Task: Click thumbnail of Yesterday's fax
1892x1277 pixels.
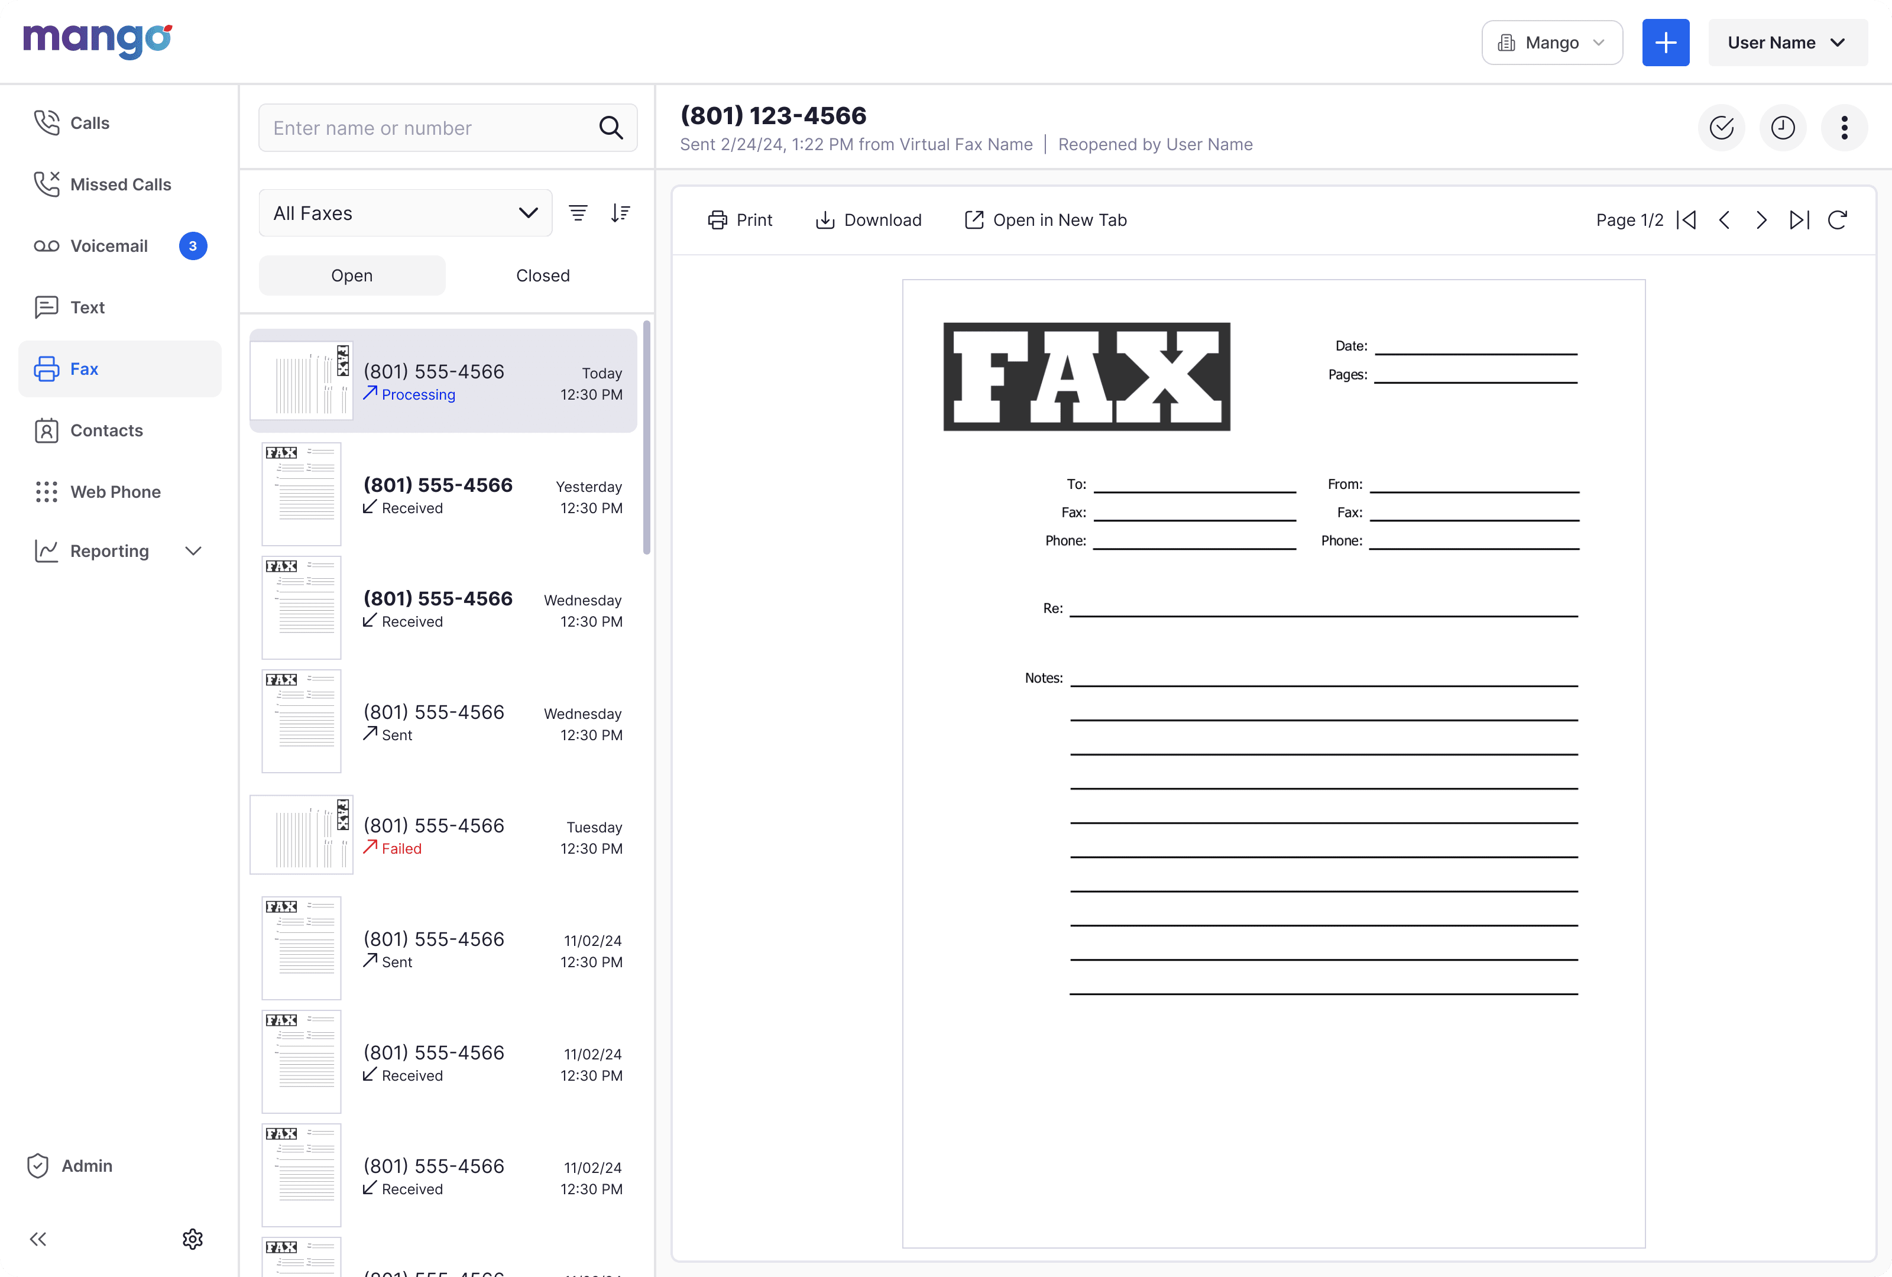Action: click(x=301, y=494)
